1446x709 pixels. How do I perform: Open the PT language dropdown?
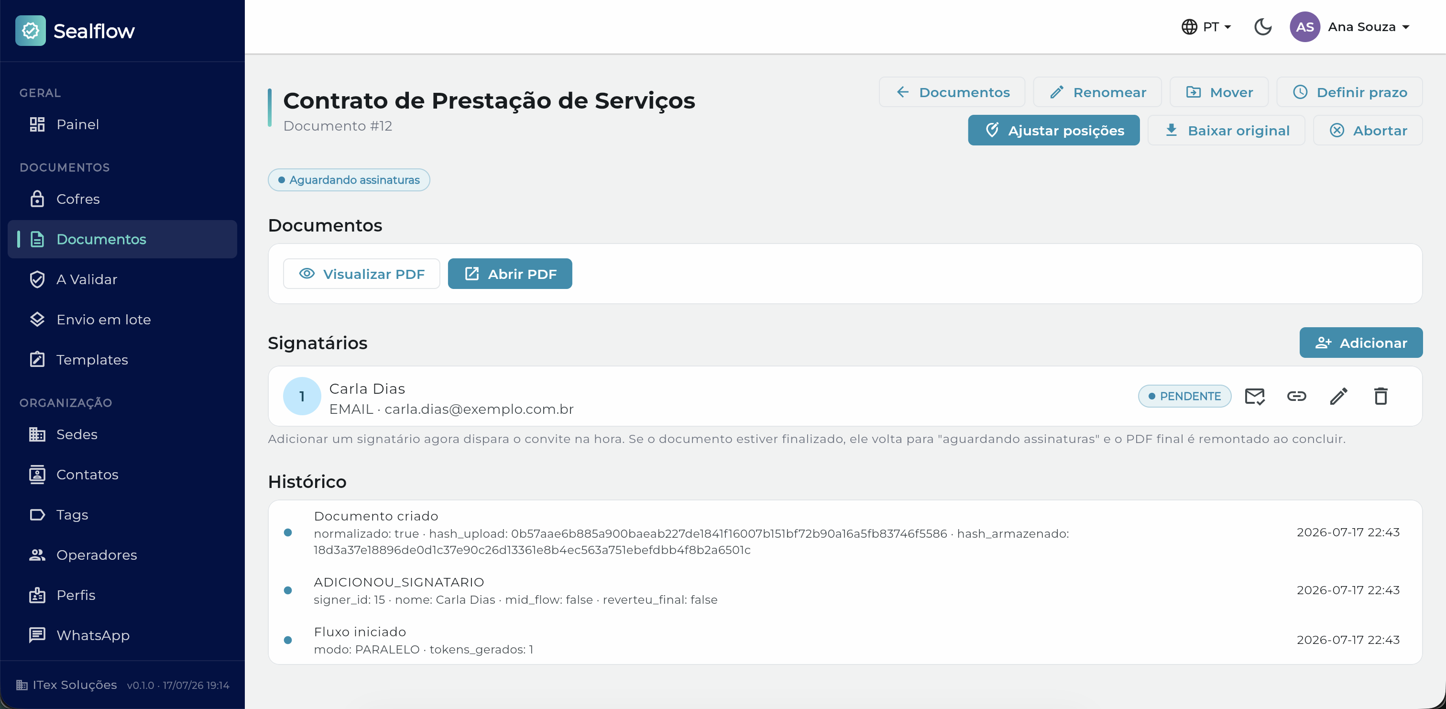click(x=1206, y=27)
